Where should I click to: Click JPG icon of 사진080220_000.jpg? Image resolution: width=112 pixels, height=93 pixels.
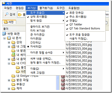pyautogui.click(x=63, y=84)
